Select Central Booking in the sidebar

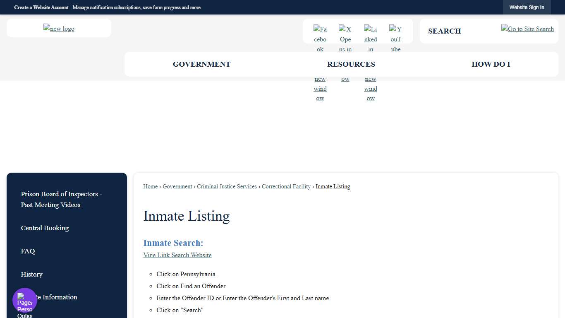tap(45, 228)
